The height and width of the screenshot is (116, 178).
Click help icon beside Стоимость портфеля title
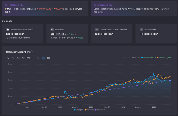32,51
